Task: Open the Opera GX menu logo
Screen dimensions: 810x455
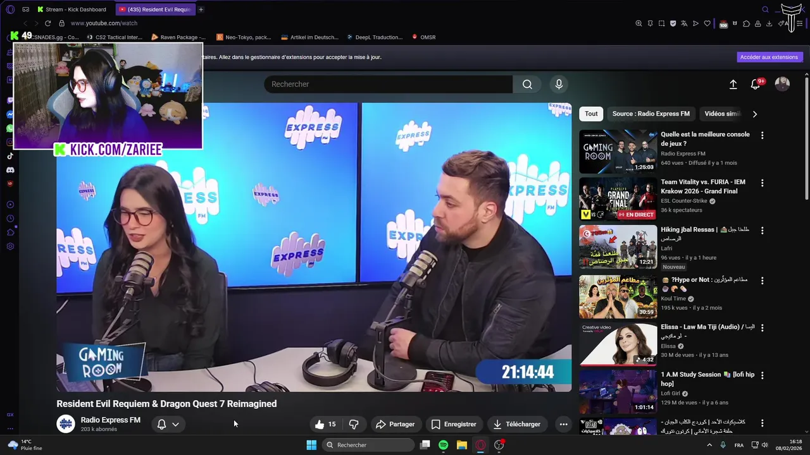Action: click(x=10, y=9)
